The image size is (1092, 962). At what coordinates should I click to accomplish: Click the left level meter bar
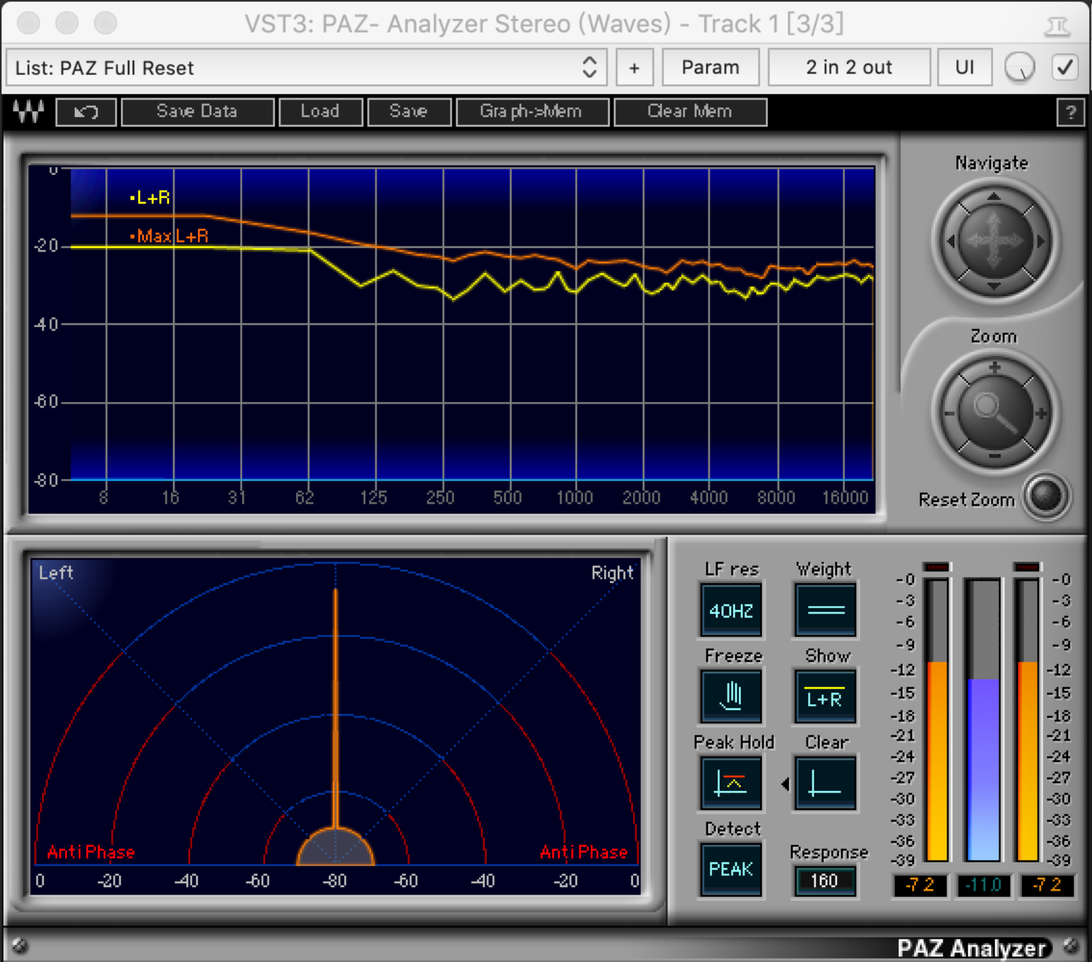937,720
